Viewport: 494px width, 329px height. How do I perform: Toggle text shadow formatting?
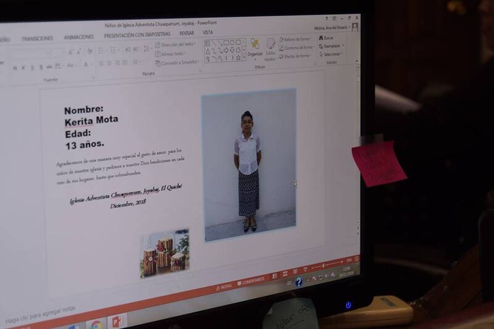[x=41, y=67]
